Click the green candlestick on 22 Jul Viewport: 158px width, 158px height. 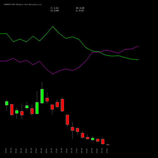(x=93, y=139)
